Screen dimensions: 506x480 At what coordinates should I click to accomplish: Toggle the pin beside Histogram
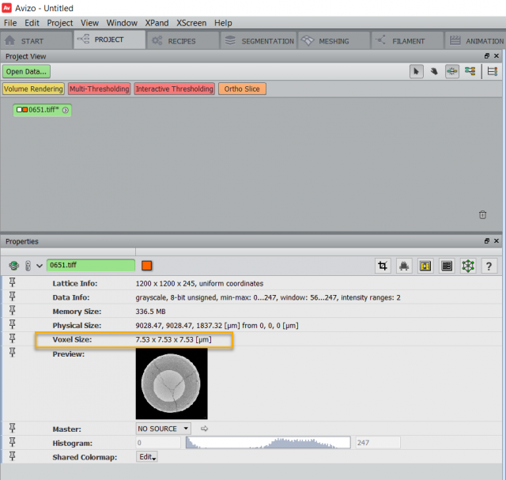[x=13, y=443]
